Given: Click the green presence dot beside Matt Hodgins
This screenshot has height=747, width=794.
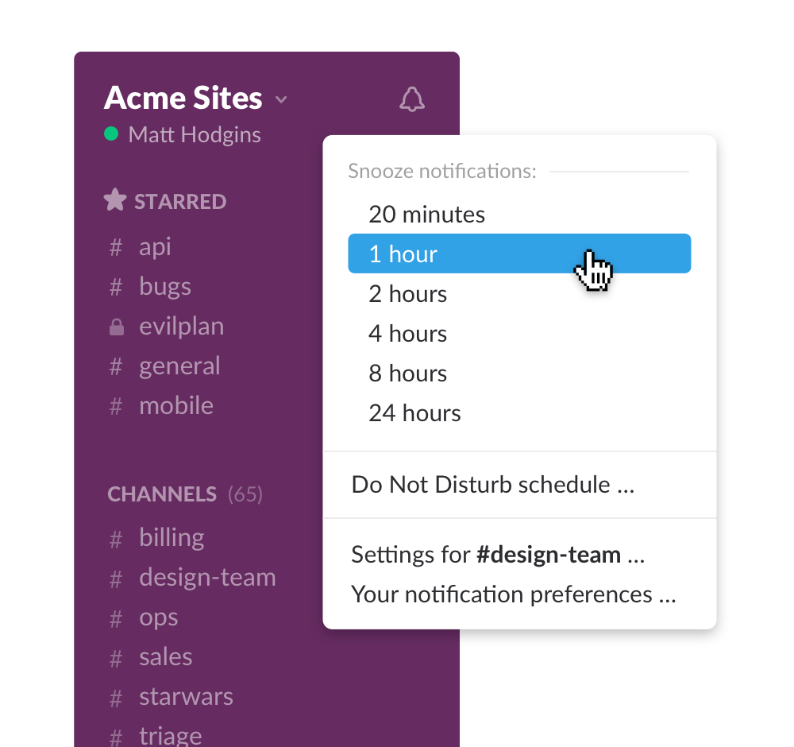Looking at the screenshot, I should click(111, 134).
